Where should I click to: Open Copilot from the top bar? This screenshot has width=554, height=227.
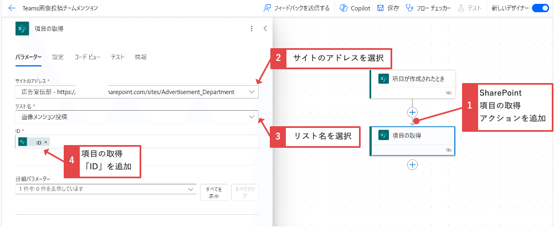point(355,8)
